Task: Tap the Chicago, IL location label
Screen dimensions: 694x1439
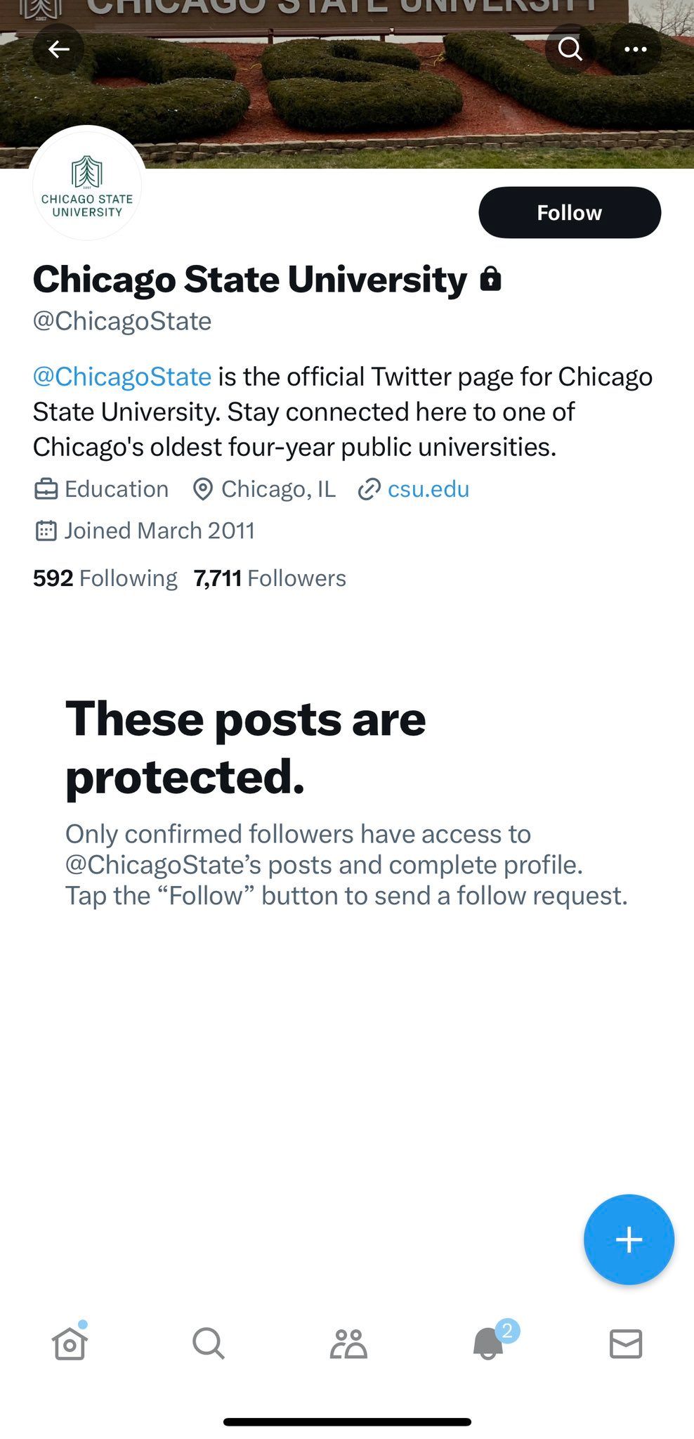Action: pos(278,489)
